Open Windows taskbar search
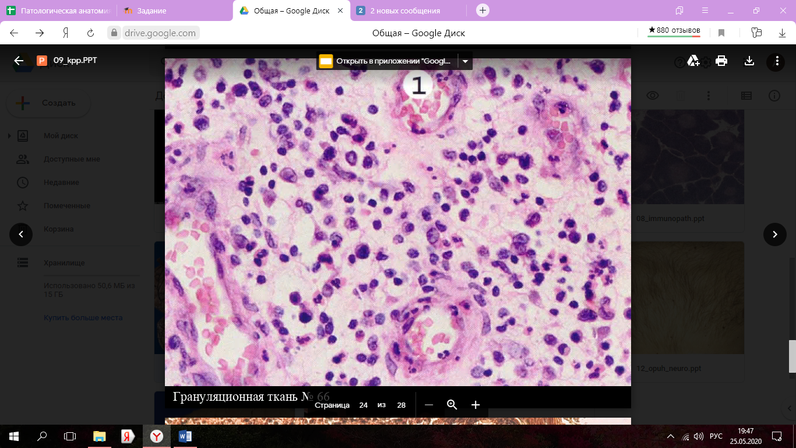Viewport: 796px width, 448px height. pyautogui.click(x=42, y=436)
